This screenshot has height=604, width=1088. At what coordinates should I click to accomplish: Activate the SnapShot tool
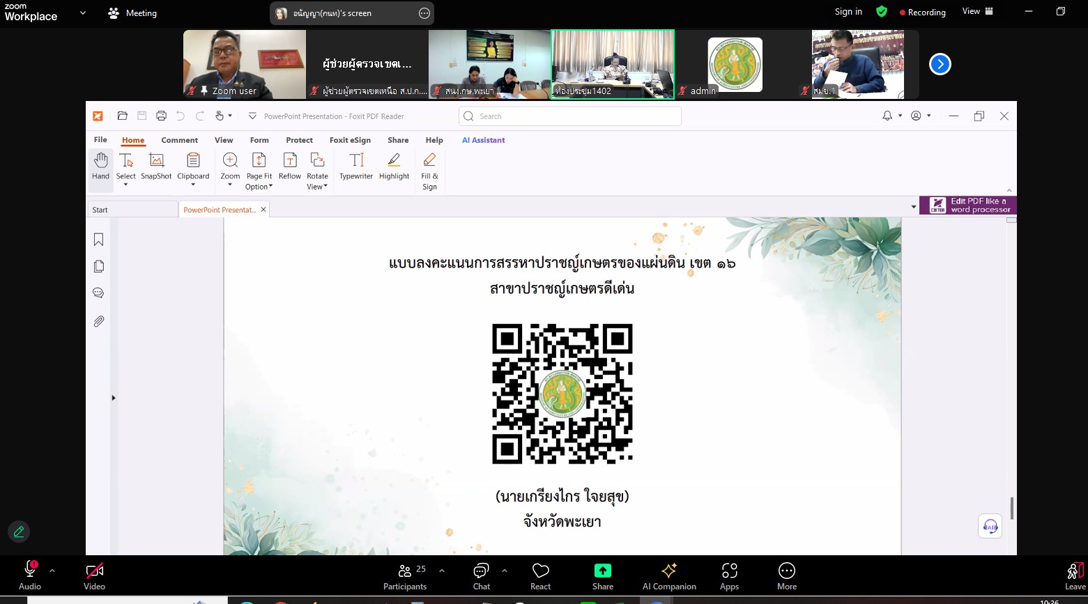pyautogui.click(x=156, y=167)
